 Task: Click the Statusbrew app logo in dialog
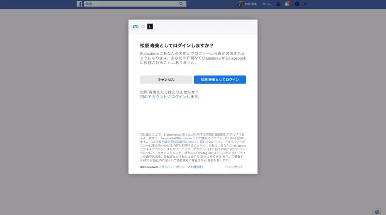150,26
